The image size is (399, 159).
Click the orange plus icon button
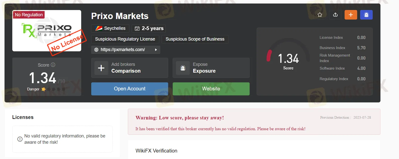(351, 15)
